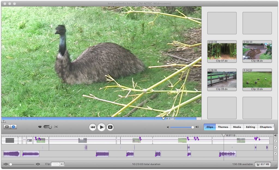Click the blue scrubber bar
The height and width of the screenshot is (170, 279).
pyautogui.click(x=99, y=119)
